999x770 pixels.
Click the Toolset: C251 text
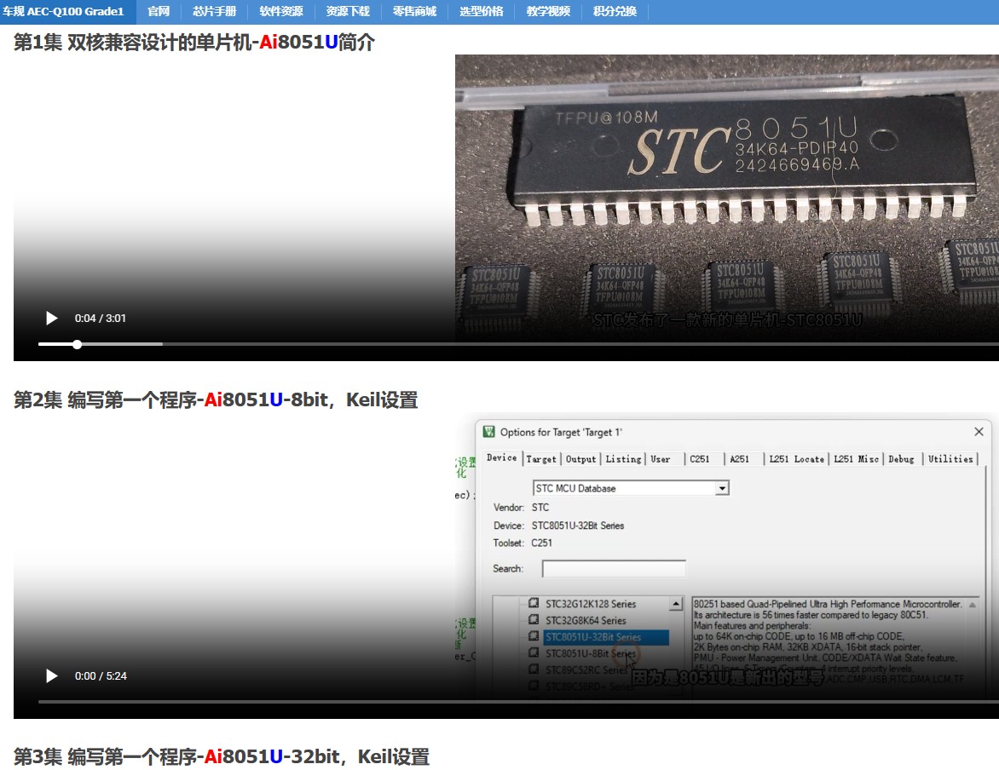click(523, 543)
